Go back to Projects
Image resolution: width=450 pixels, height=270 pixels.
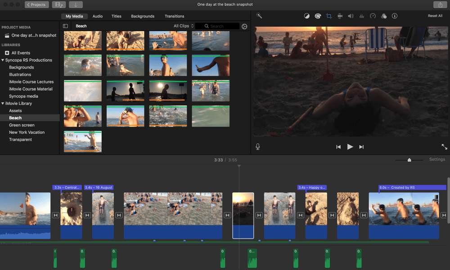(x=37, y=5)
